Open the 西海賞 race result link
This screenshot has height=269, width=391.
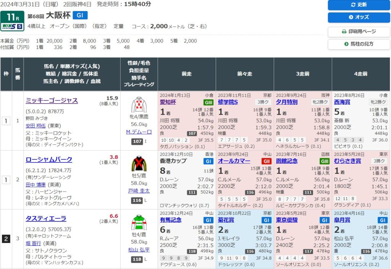[x=342, y=102]
